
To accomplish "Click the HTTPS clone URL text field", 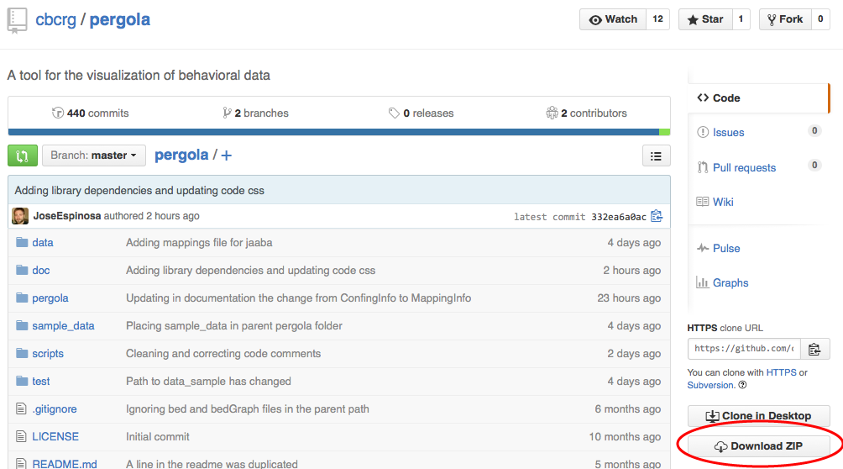I will [744, 349].
